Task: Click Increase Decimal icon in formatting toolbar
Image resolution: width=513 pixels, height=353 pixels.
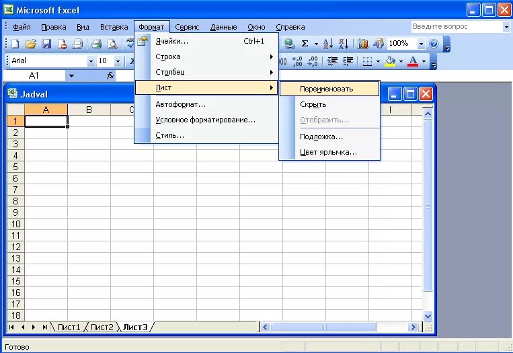Action: pyautogui.click(x=297, y=61)
